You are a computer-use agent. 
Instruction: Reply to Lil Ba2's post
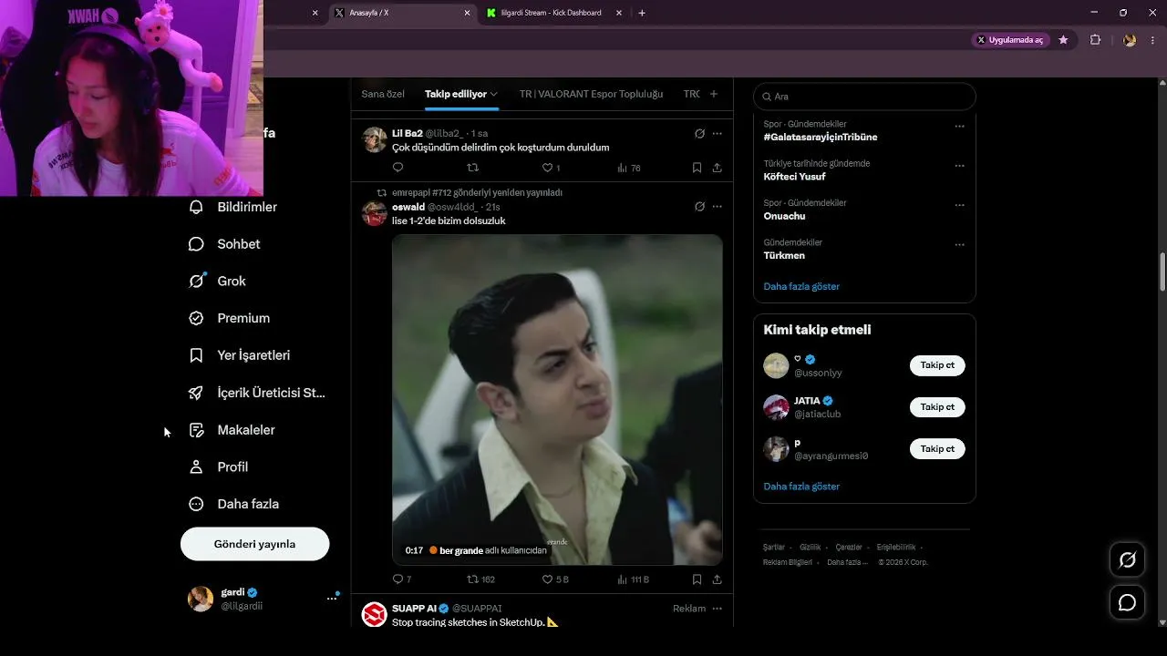(398, 168)
